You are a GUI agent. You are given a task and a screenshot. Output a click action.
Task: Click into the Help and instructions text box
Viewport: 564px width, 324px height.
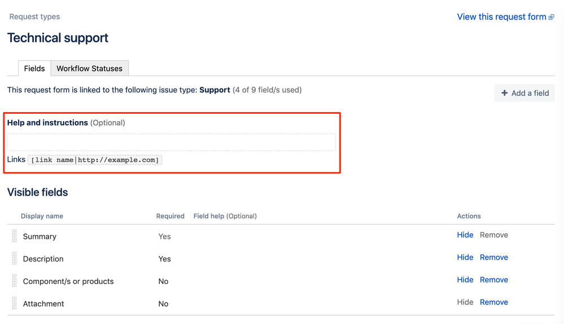(x=172, y=143)
